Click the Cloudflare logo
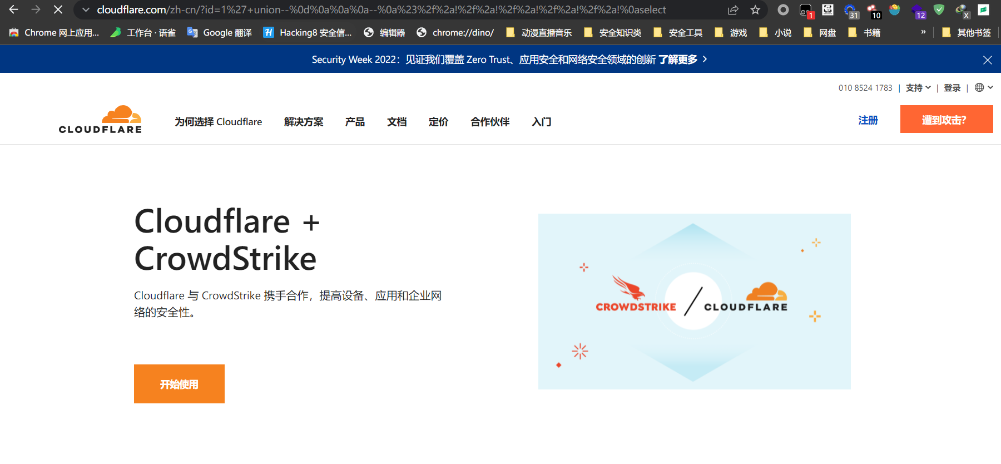1001x464 pixels. 100,120
